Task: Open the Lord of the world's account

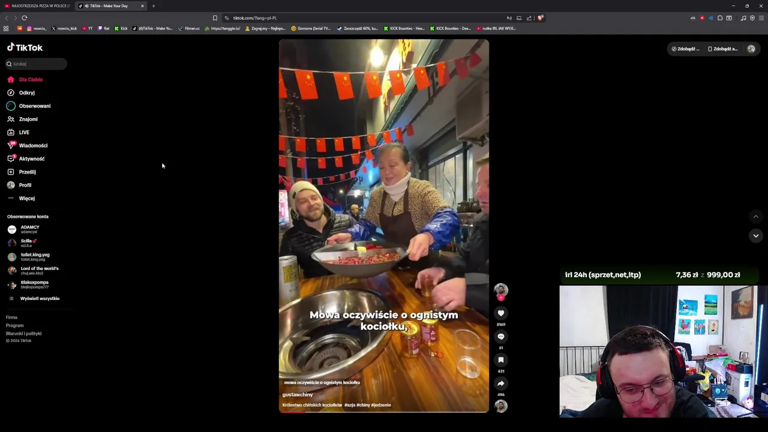Action: (33, 271)
